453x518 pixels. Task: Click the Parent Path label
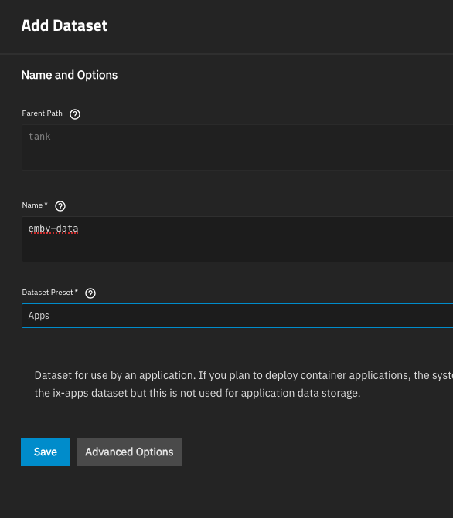click(x=42, y=113)
